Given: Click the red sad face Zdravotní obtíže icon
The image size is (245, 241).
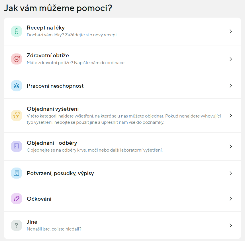Looking at the screenshot, I should coord(17,59).
